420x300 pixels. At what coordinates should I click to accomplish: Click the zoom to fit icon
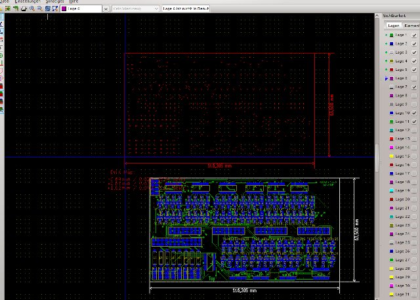(55, 9)
